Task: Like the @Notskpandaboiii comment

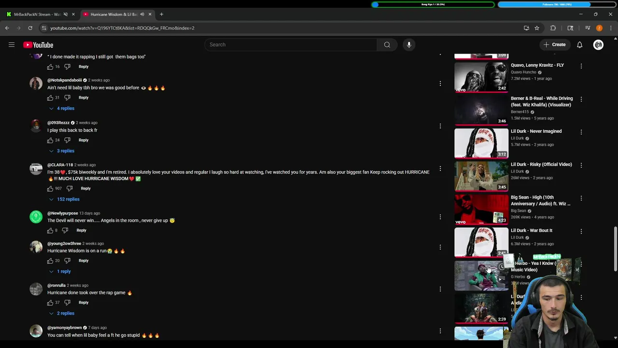Action: 50,98
